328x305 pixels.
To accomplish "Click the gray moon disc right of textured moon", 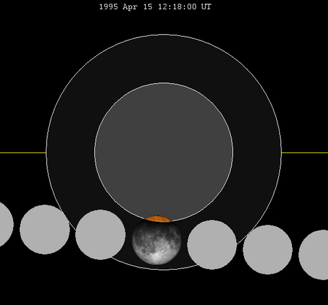I will pyautogui.click(x=212, y=245).
